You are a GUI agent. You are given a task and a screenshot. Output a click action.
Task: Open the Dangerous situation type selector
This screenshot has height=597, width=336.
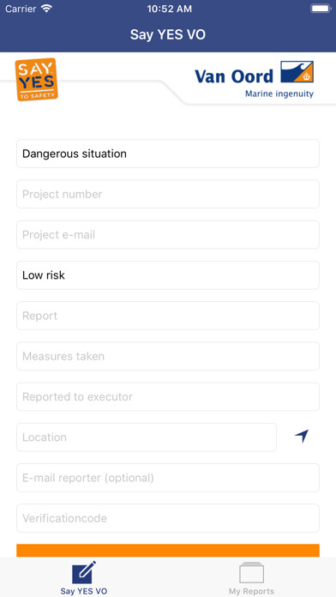[x=168, y=154]
